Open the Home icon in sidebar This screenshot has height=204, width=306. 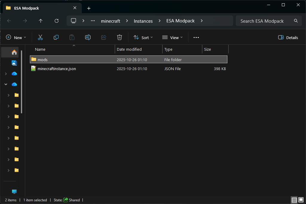(14, 52)
